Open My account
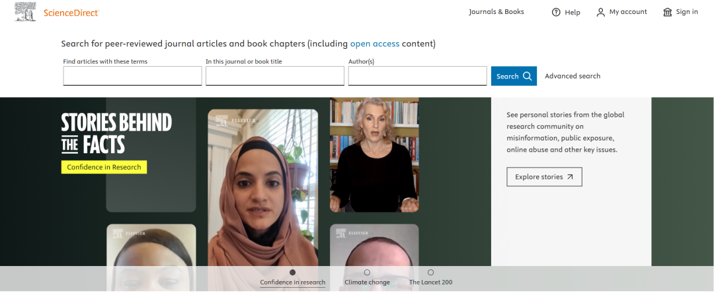This screenshot has height=299, width=714. click(628, 12)
